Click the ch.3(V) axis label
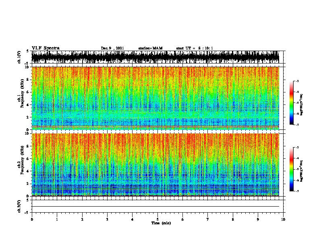The height and width of the screenshot is (246, 319). coord(19,206)
